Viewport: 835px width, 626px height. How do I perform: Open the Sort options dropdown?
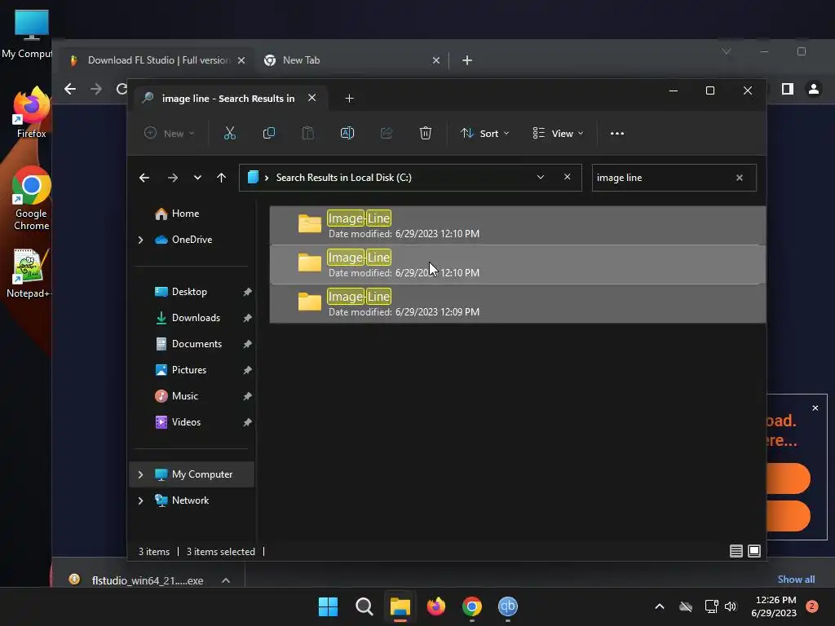[x=484, y=134]
